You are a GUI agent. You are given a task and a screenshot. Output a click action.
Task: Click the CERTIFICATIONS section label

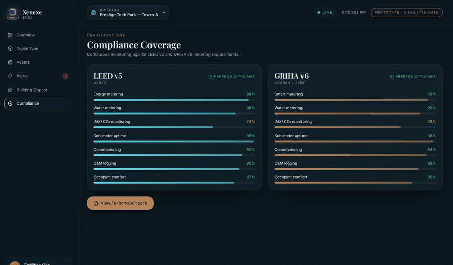(106, 35)
